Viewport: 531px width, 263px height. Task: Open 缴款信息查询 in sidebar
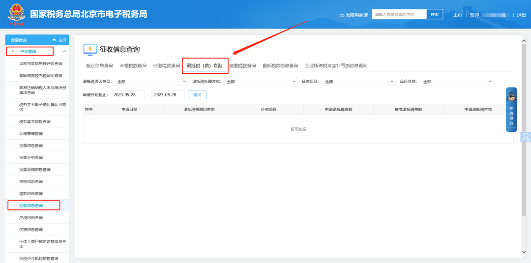(31, 194)
